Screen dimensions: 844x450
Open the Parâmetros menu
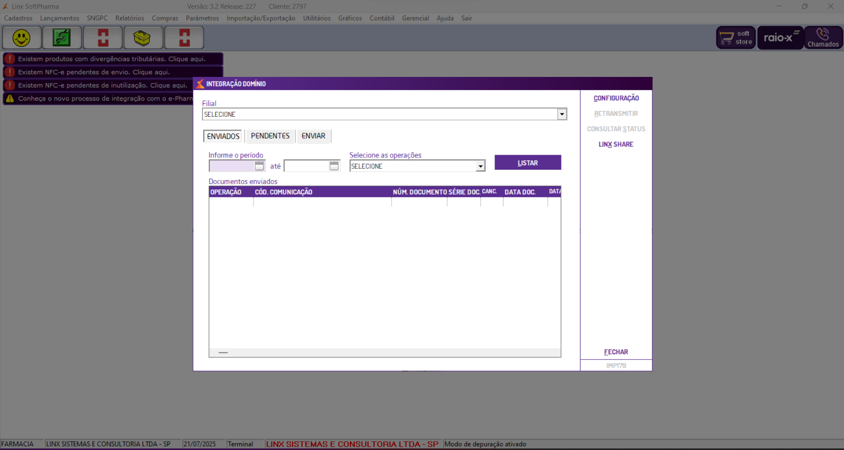point(202,18)
